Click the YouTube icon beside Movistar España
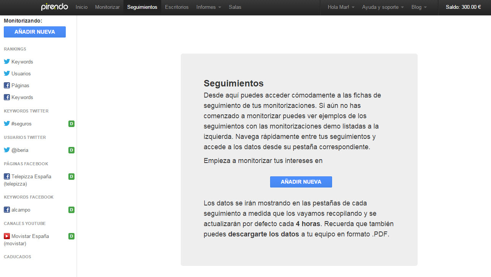 6,236
